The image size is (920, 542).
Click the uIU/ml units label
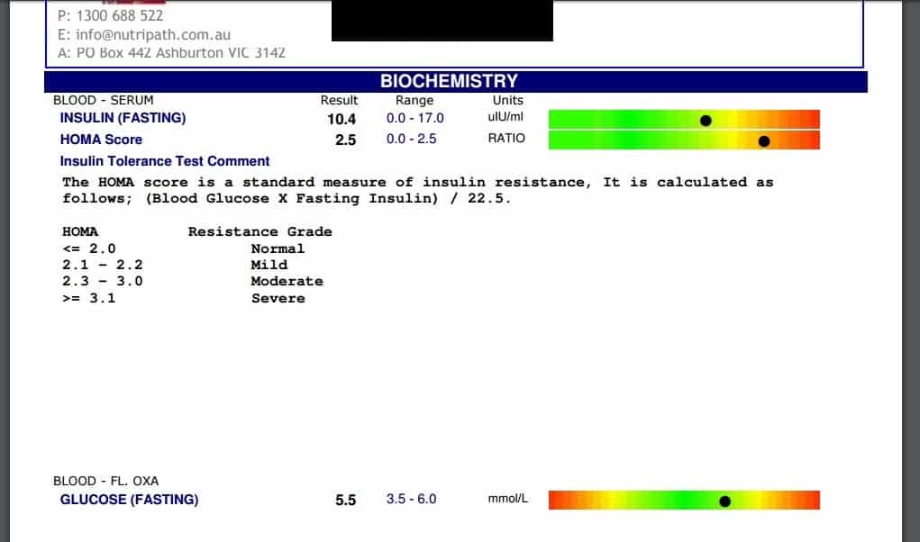[x=506, y=117]
